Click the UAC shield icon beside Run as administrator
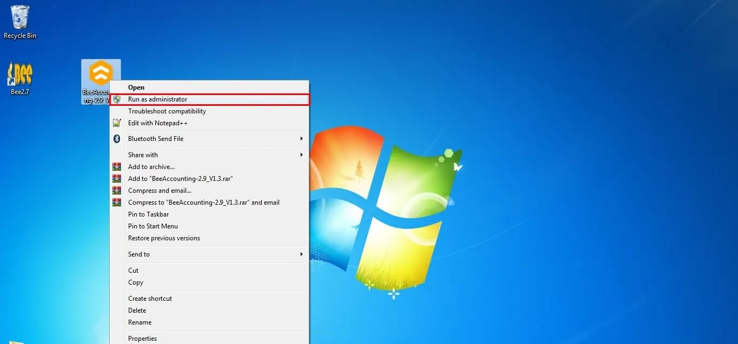Screen dimensions: 738x344 pos(117,99)
